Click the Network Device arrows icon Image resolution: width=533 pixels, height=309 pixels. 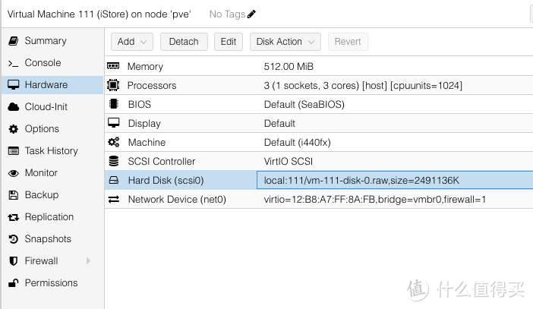pos(114,200)
